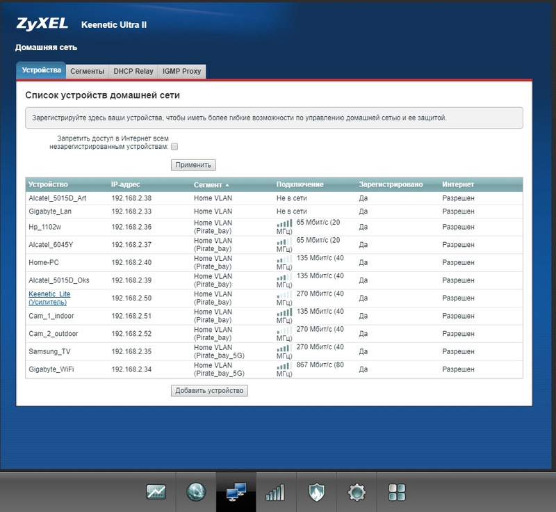Sort table by IP-адрес column header

click(126, 184)
